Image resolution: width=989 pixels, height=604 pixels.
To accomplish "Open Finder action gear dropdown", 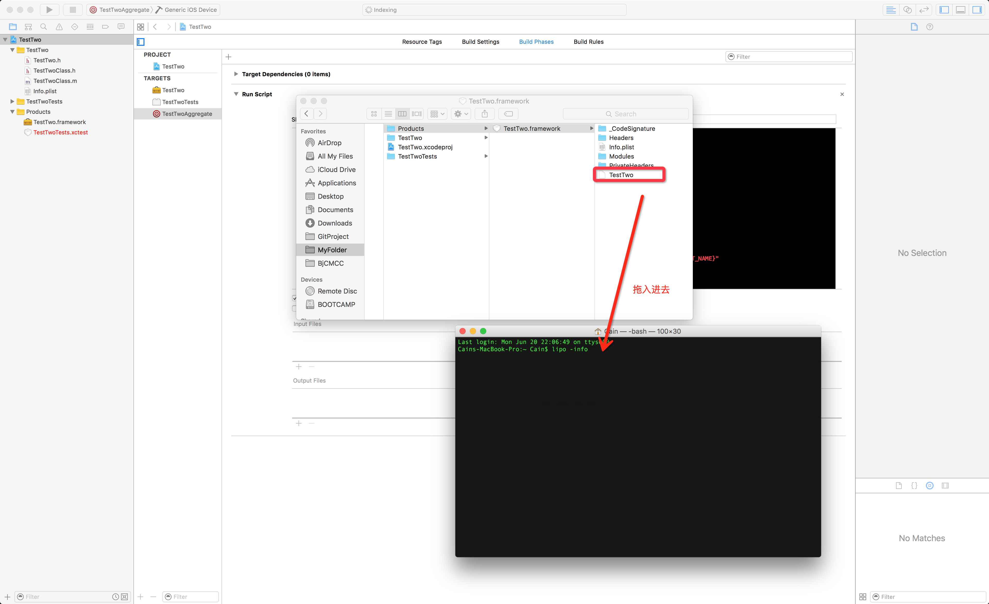I will coord(461,114).
